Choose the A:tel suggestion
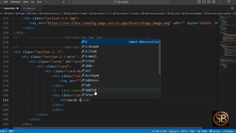 click(x=120, y=61)
